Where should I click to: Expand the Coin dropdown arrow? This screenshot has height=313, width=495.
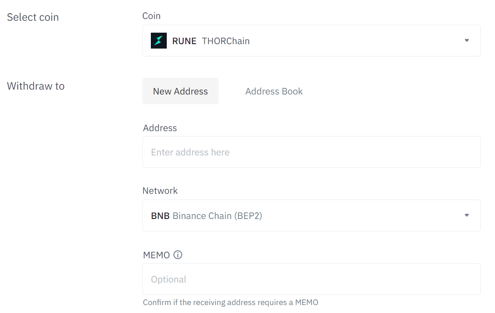[467, 41]
